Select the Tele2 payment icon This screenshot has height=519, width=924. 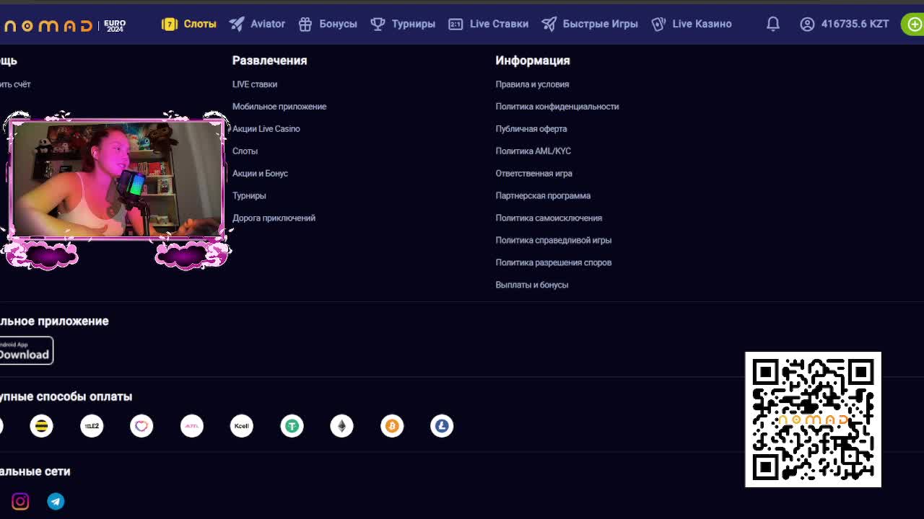[92, 426]
